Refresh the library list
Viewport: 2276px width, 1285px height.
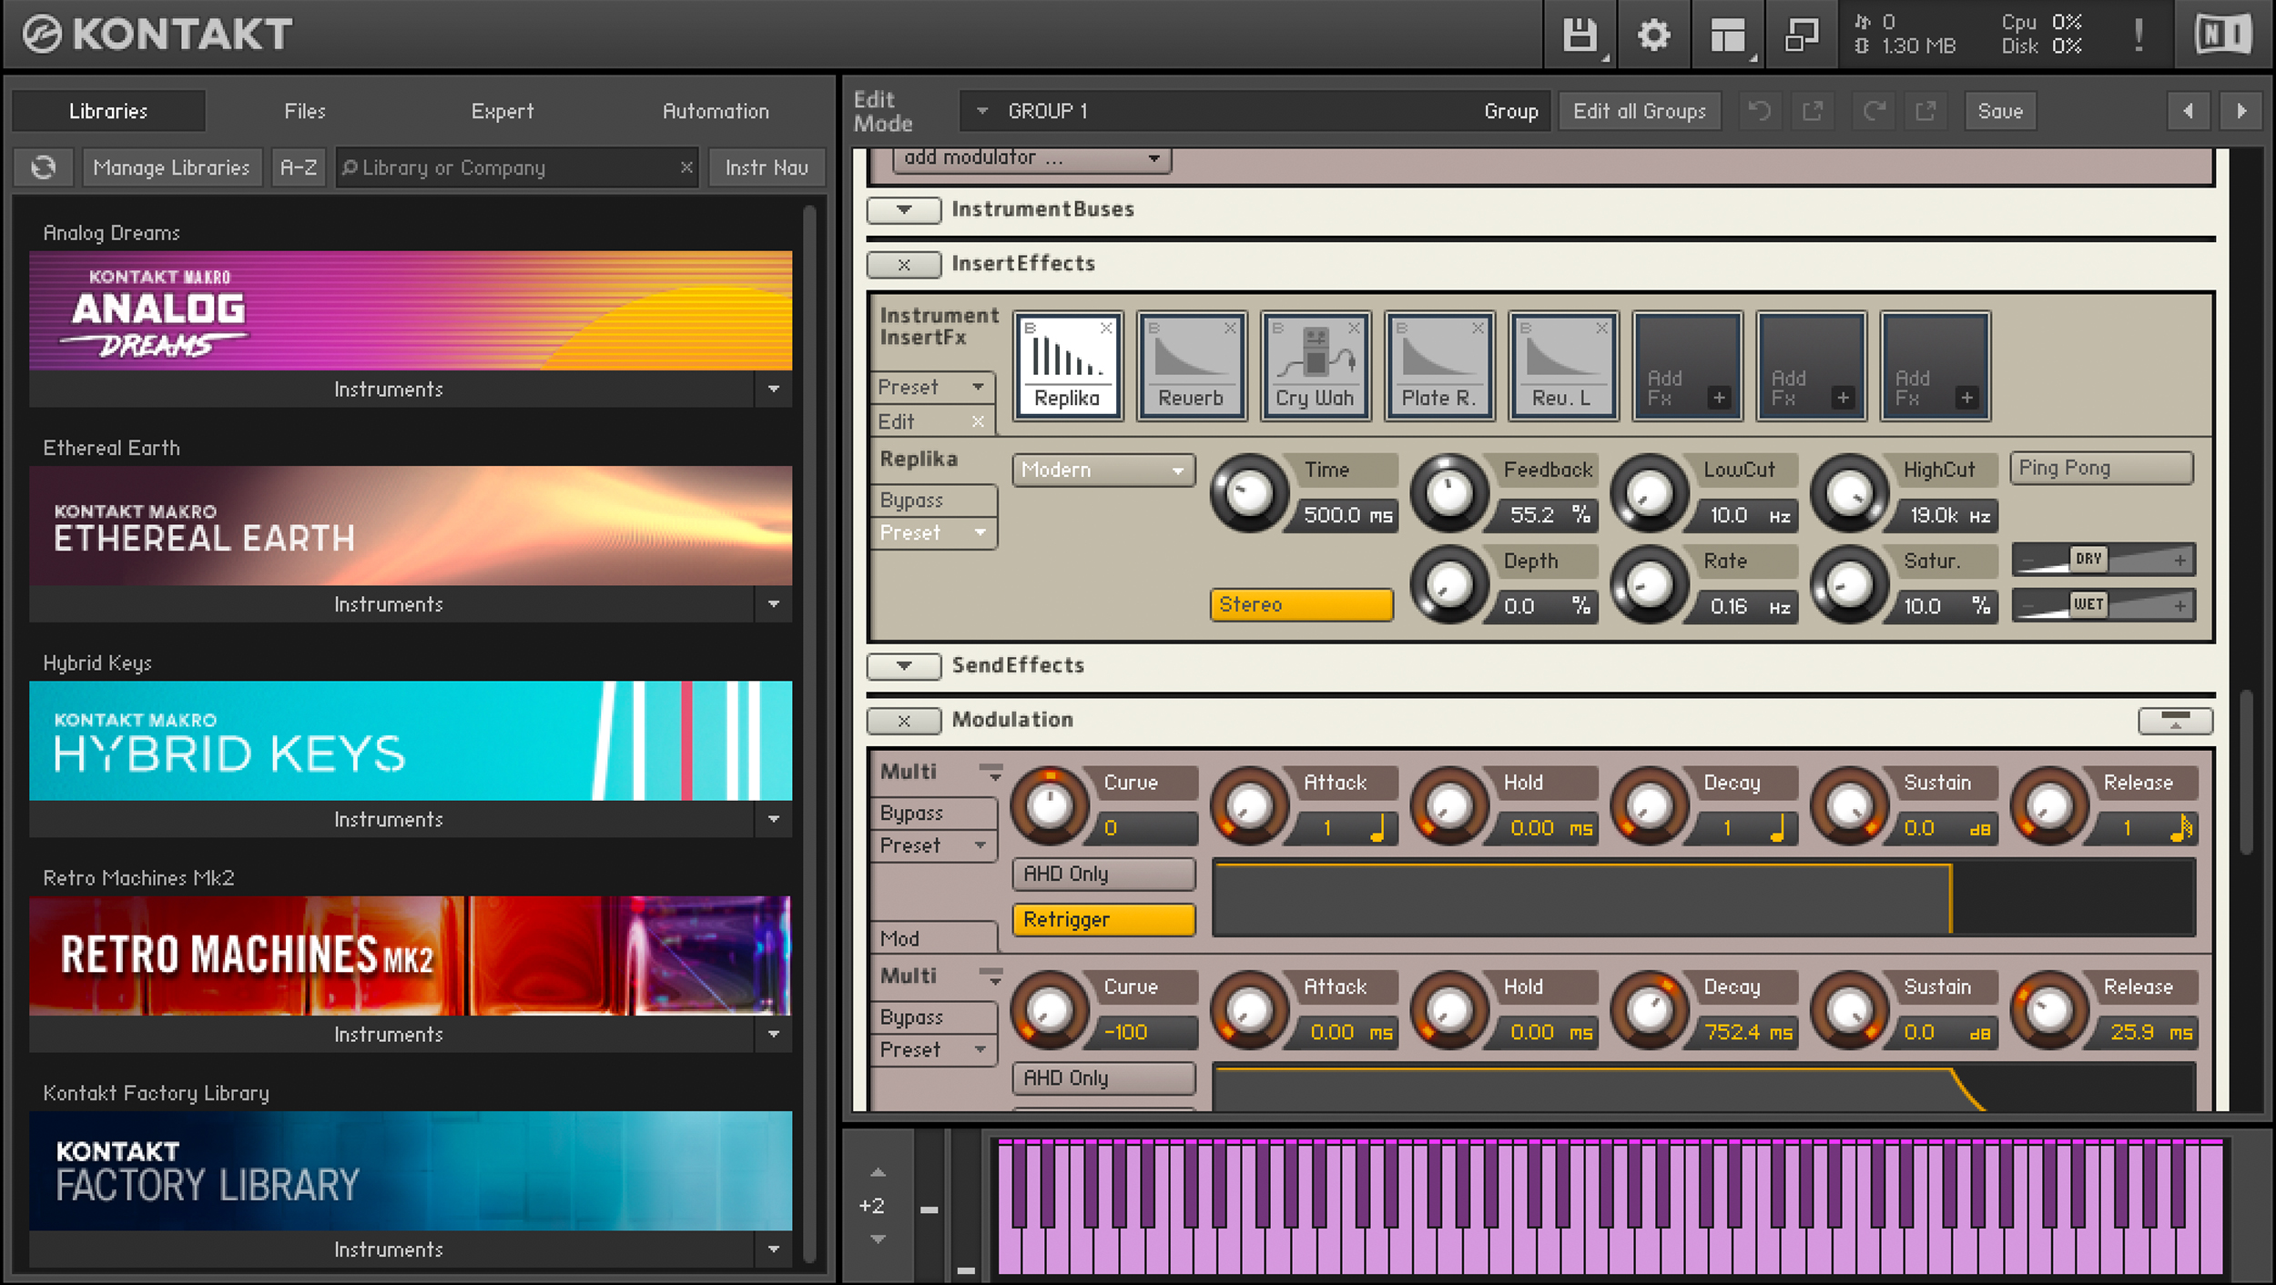coord(43,167)
